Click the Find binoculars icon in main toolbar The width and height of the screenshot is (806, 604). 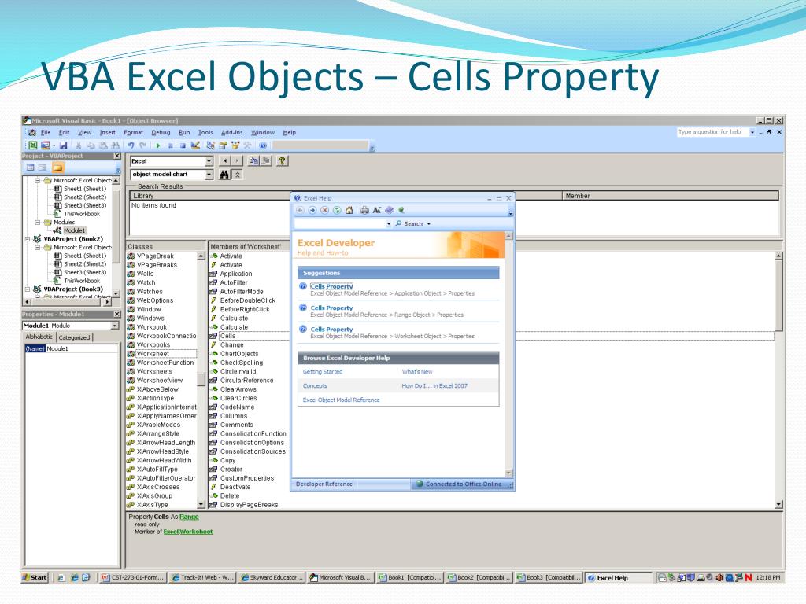115,145
